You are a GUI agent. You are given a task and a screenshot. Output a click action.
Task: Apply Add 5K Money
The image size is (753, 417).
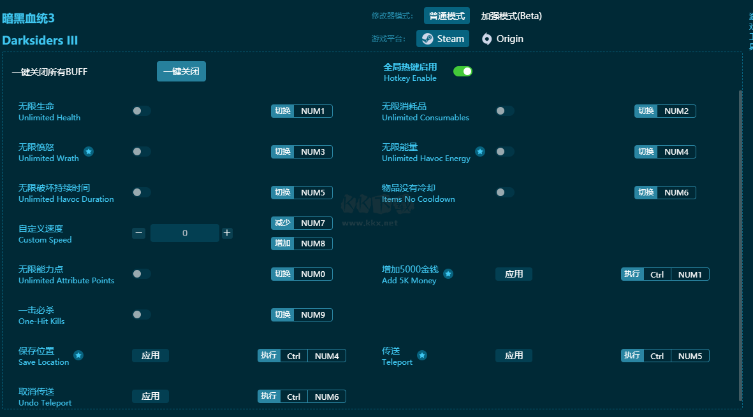tap(514, 274)
